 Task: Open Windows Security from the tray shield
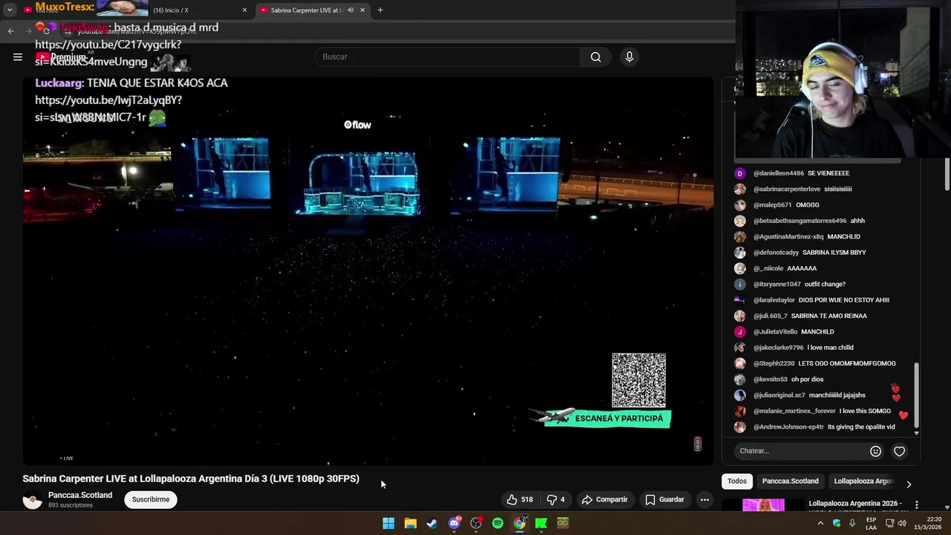coord(837,523)
